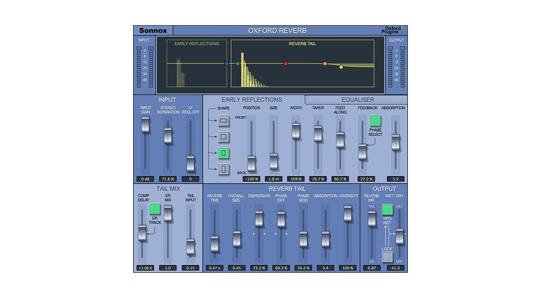
Task: Click the Feed Along slider handle
Action: tap(340, 140)
